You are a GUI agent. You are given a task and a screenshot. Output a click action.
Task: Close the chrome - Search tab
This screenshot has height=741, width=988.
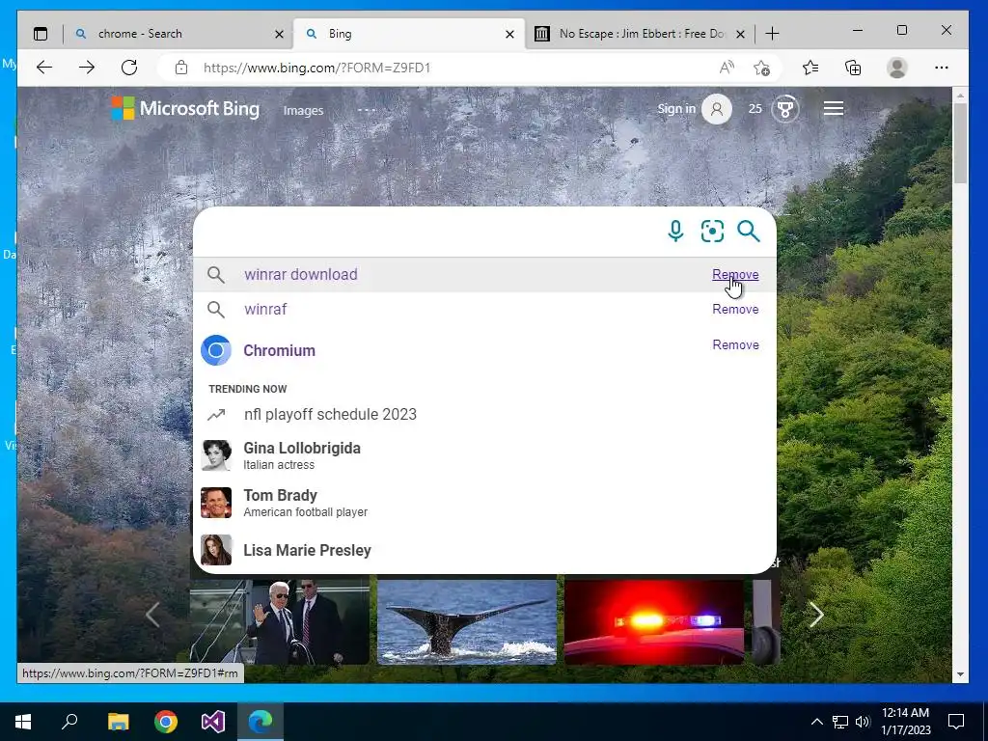coord(279,34)
